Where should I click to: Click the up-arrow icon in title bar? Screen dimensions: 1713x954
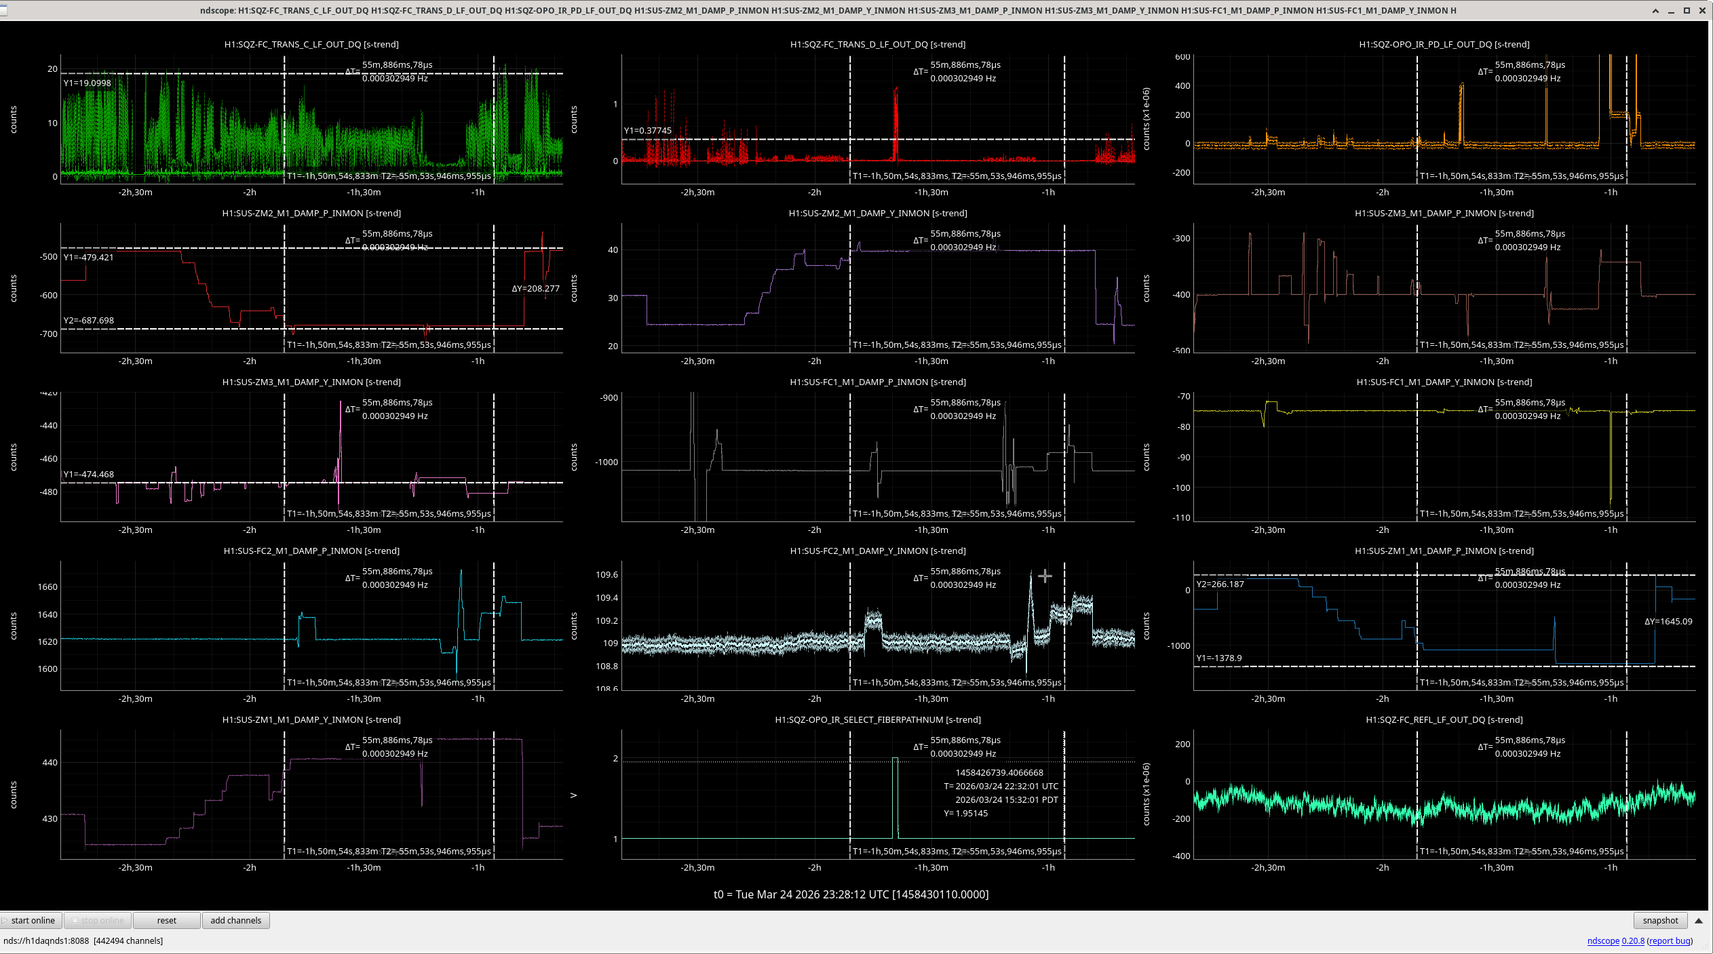click(1655, 10)
